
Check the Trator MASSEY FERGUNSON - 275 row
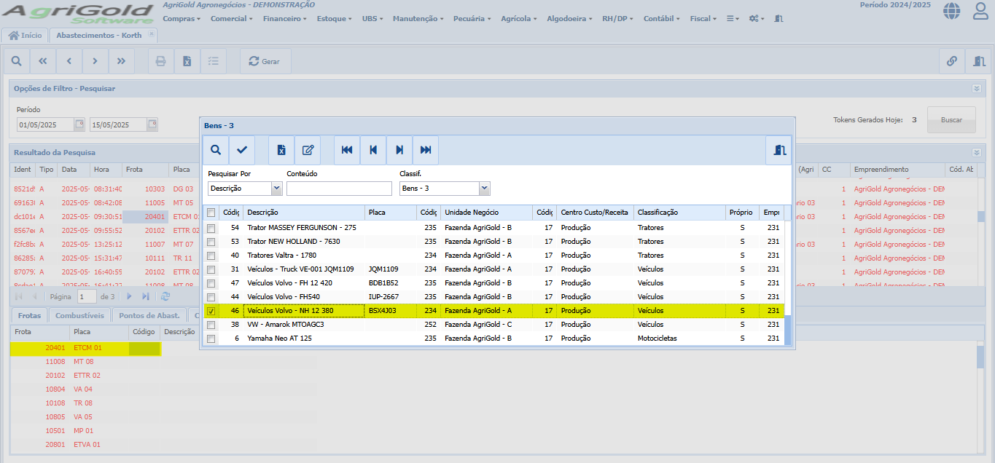[211, 228]
